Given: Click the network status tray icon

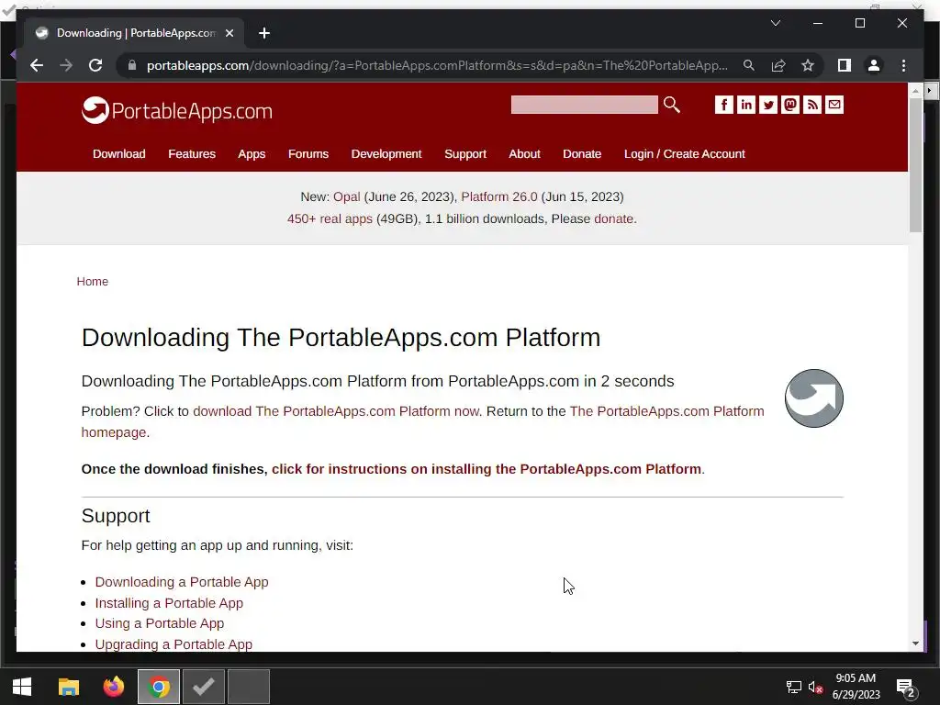Looking at the screenshot, I should tap(794, 687).
